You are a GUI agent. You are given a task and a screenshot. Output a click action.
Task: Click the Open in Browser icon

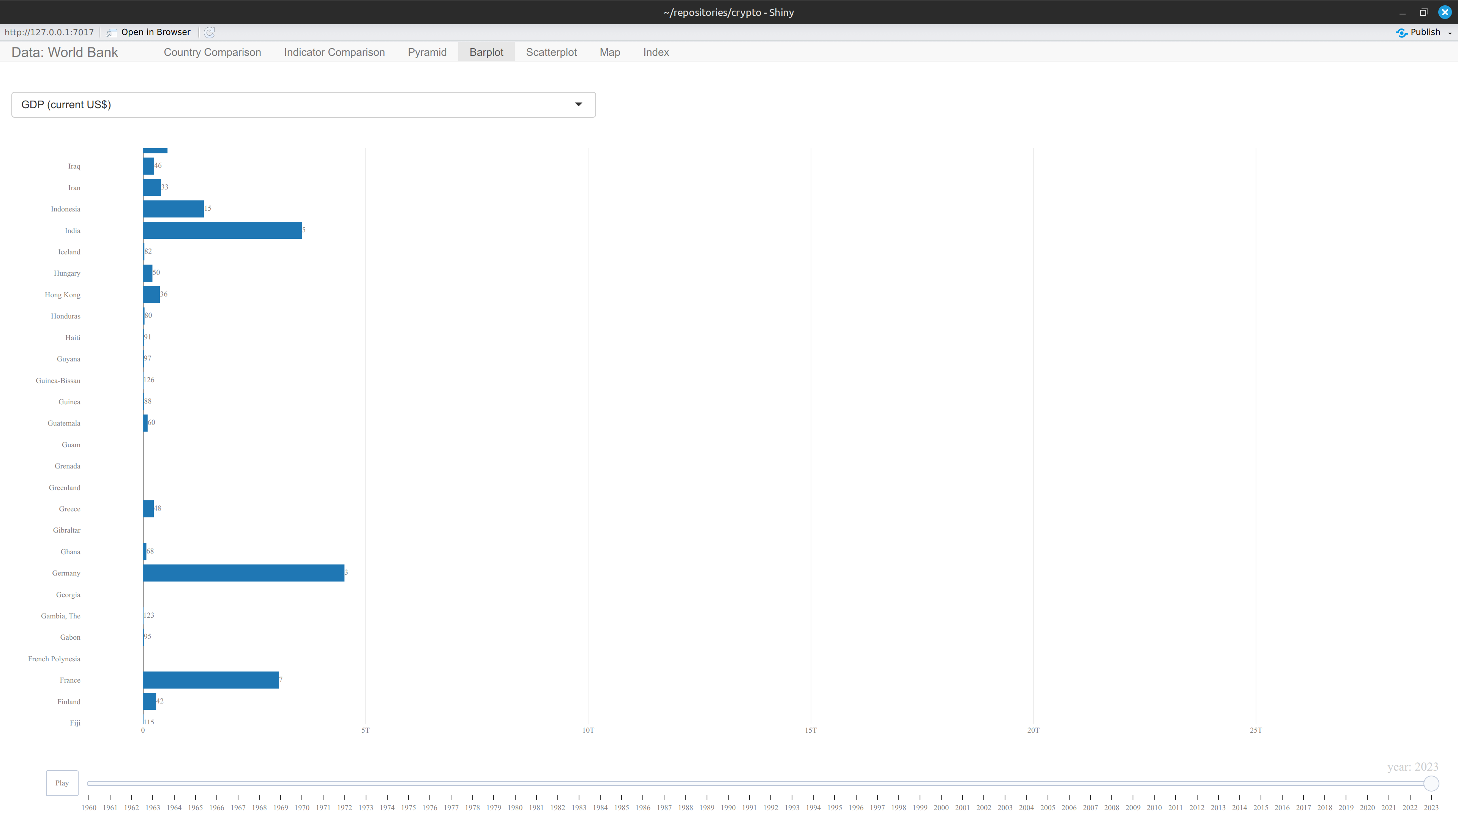pos(112,32)
